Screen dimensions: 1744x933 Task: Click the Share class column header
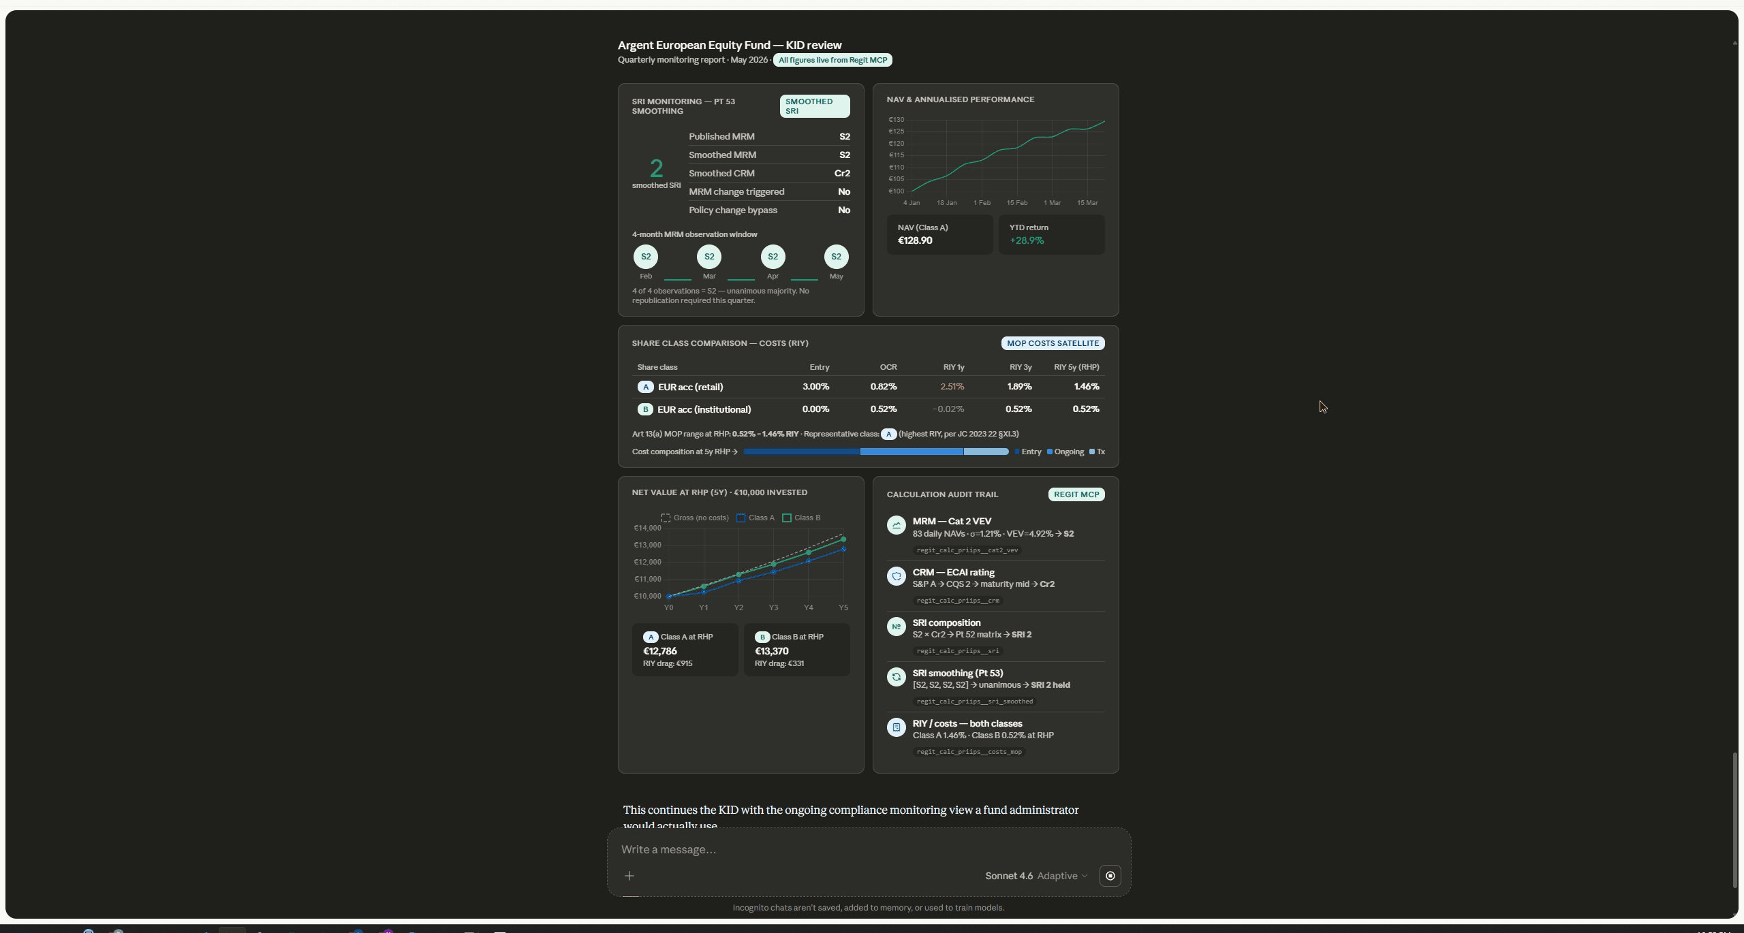[657, 367]
